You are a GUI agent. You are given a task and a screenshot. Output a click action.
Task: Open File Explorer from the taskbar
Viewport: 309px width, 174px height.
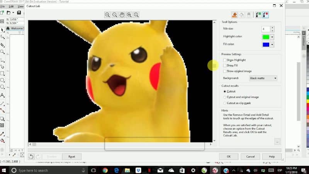tap(127, 170)
